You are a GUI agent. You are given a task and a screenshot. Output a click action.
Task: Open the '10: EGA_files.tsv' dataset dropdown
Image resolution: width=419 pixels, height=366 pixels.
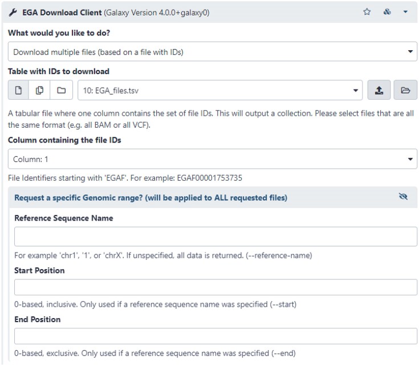click(x=220, y=90)
